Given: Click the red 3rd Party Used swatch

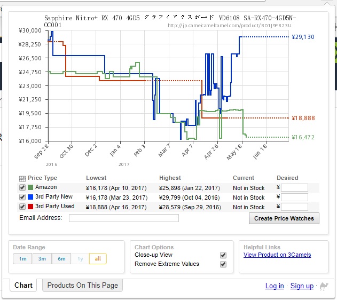Looking at the screenshot, I should (30, 207).
